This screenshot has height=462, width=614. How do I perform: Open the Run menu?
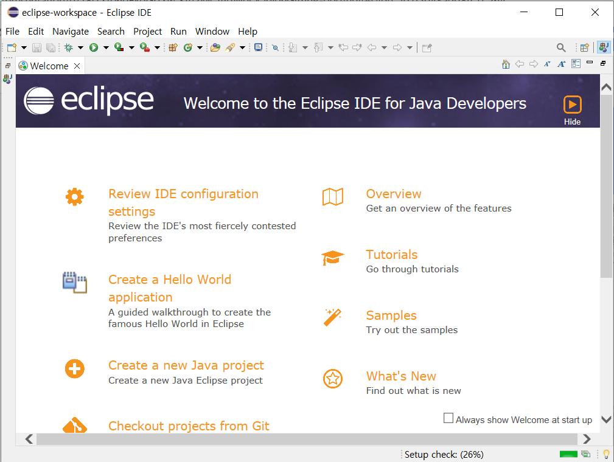click(178, 31)
